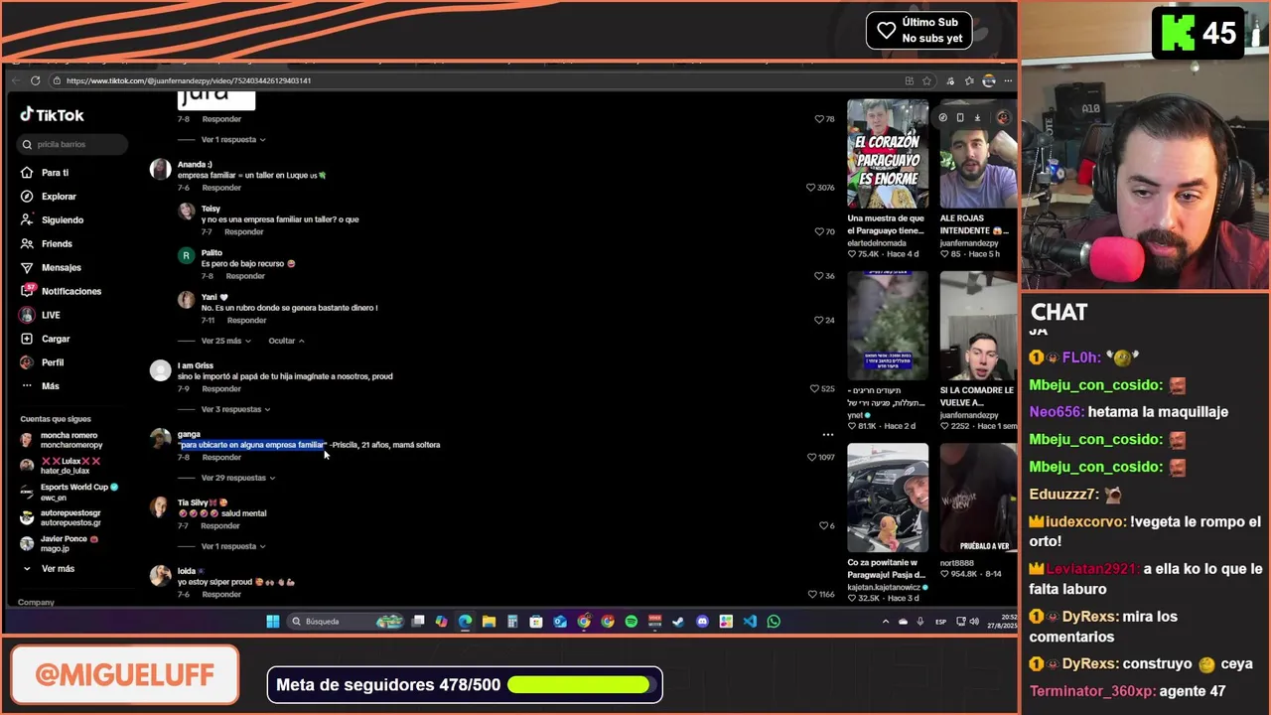This screenshot has width=1271, height=715.
Task: Click Responder under Palito's reply
Action: coord(245,276)
